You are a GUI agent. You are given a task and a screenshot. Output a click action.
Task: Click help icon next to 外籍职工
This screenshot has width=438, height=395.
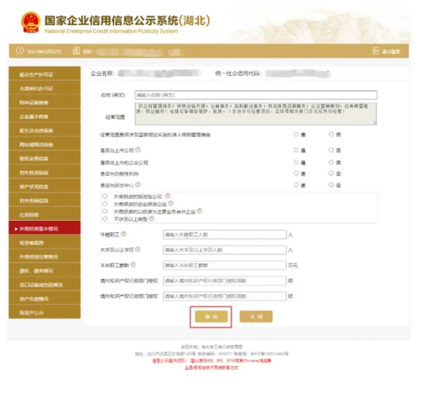[x=123, y=234]
